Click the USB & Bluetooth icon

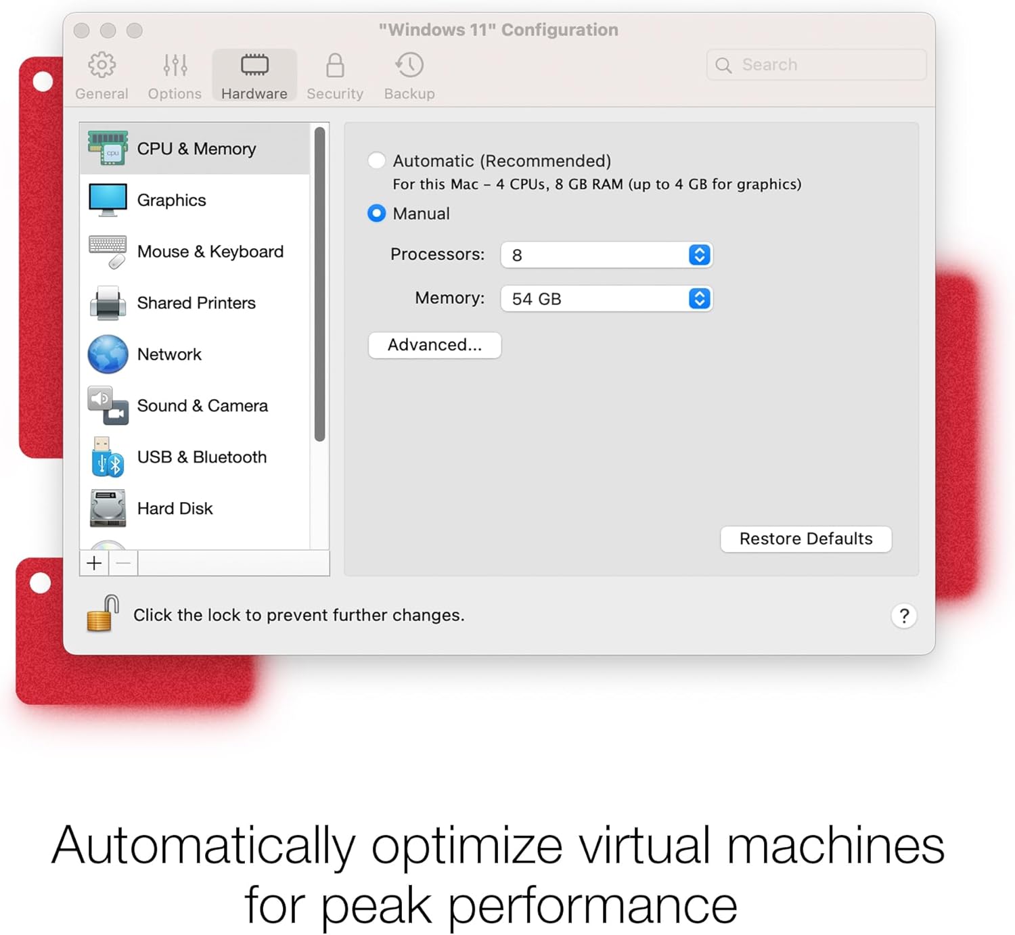pyautogui.click(x=108, y=457)
